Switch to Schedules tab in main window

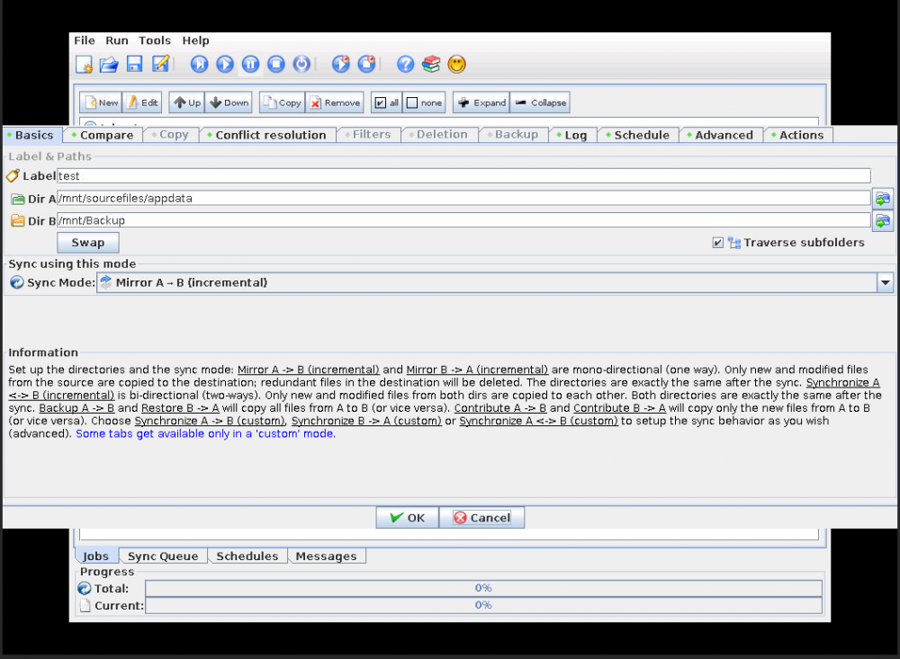247,557
